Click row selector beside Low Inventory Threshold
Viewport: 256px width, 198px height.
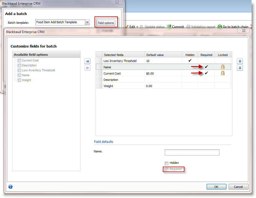99,61
